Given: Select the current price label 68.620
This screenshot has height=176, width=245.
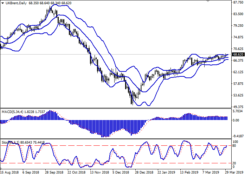Looking at the screenshot, I should coord(238,55).
